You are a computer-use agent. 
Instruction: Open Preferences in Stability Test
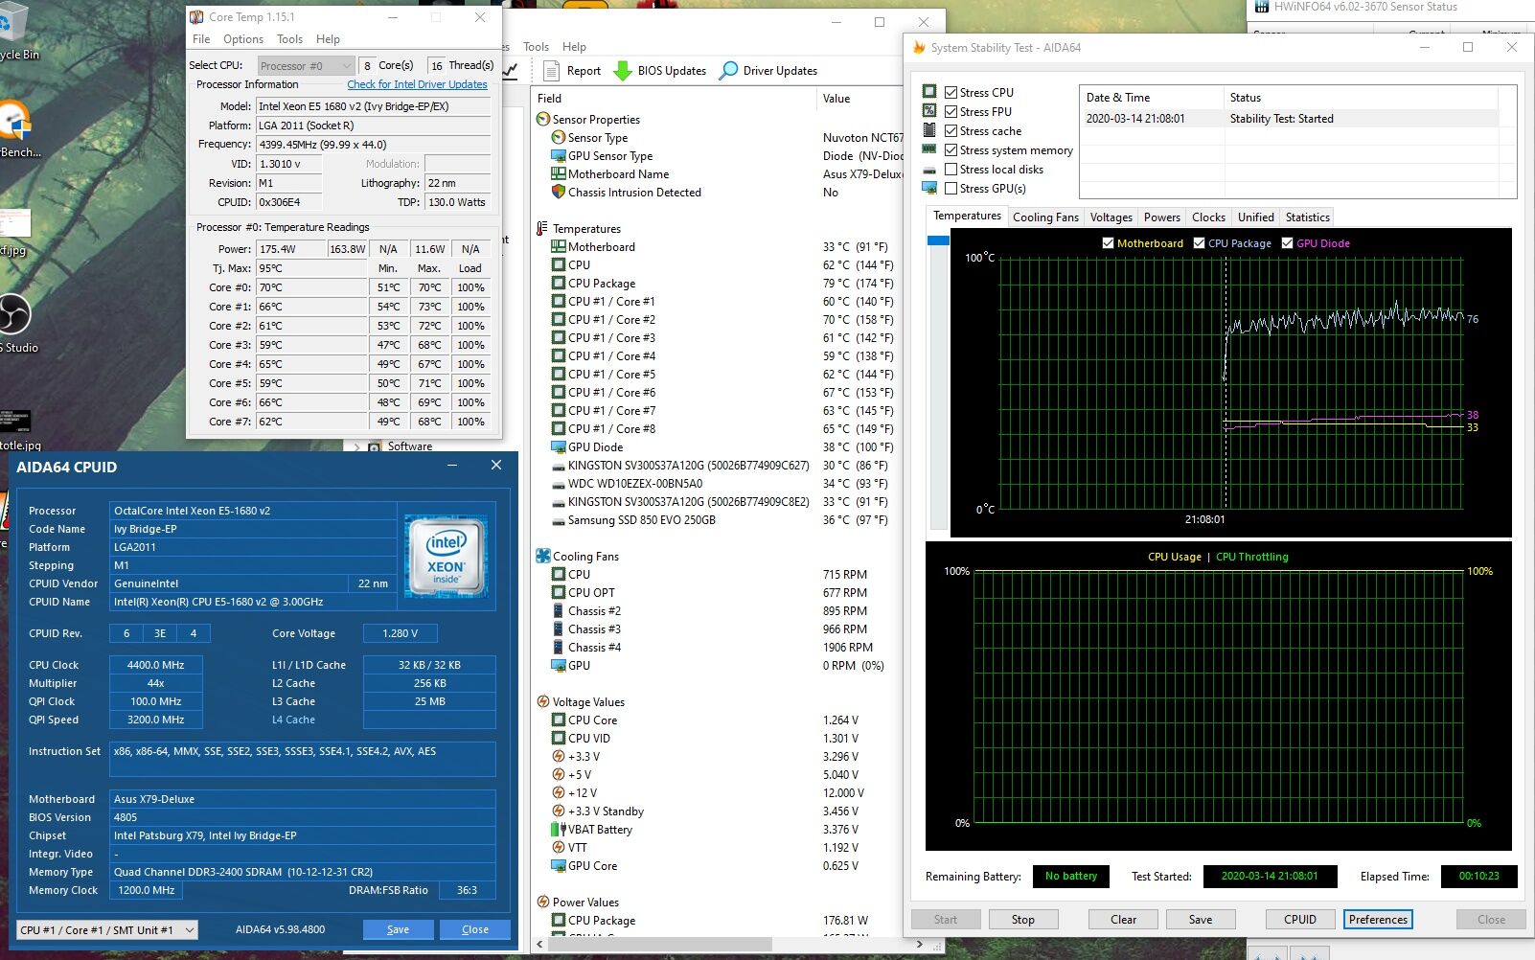click(x=1378, y=919)
